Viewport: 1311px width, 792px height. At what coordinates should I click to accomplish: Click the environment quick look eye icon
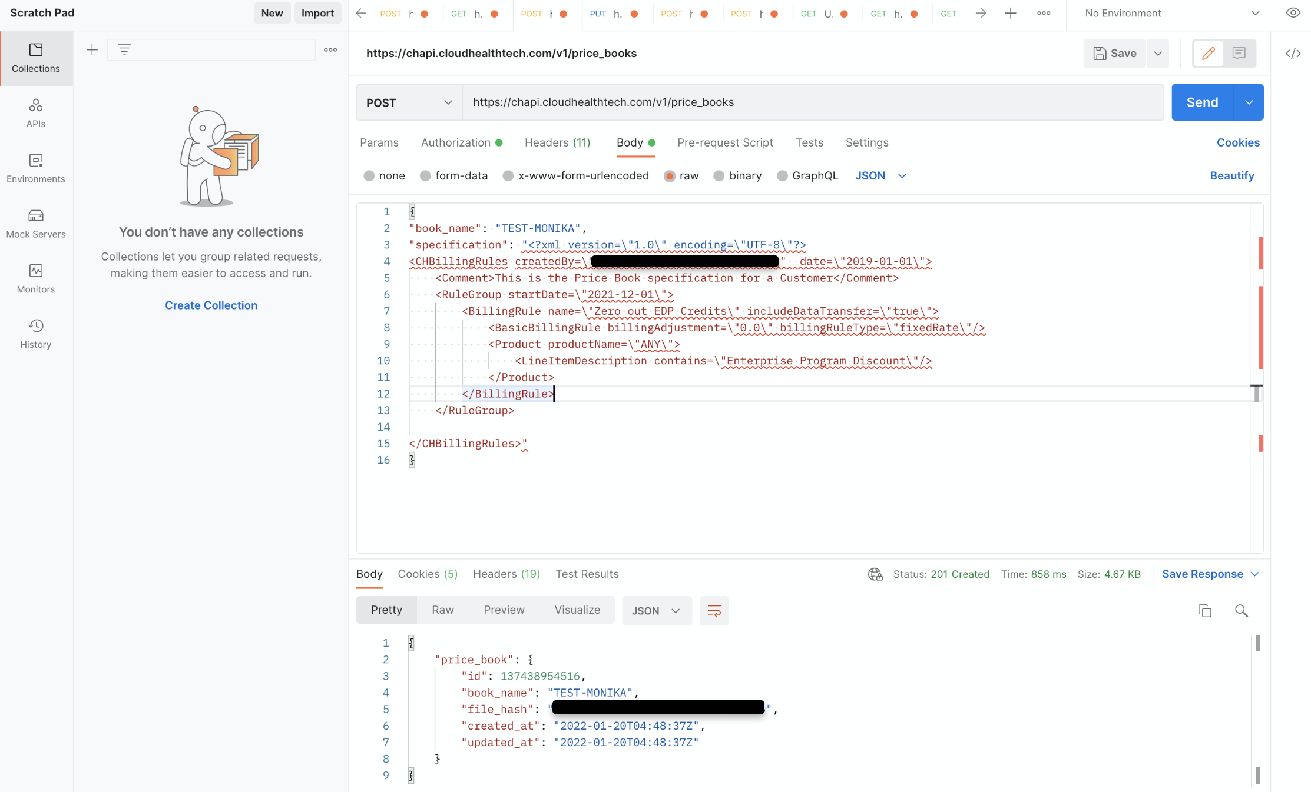tap(1293, 13)
